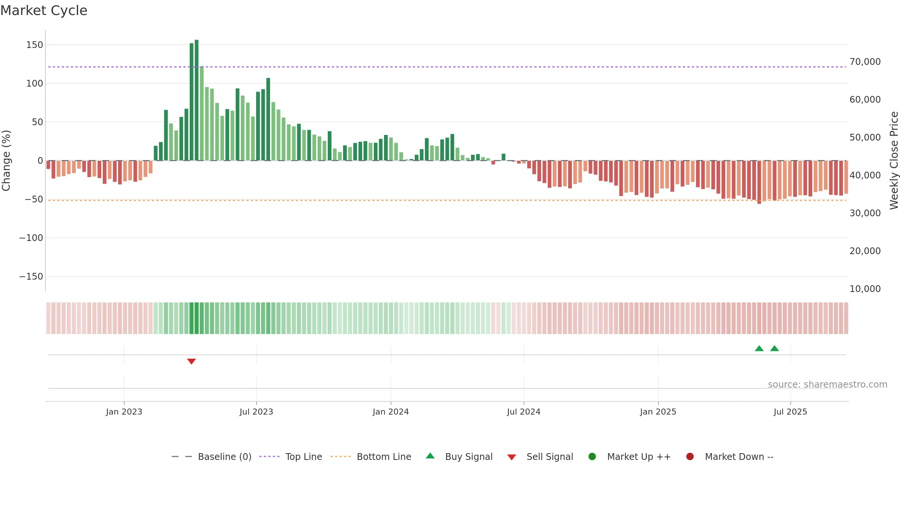Viewport: 900px width, 506px height.
Task: Click the red Market Down circle icon in legend
Action: click(690, 457)
